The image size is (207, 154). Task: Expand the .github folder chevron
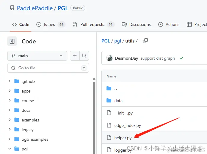(10, 81)
